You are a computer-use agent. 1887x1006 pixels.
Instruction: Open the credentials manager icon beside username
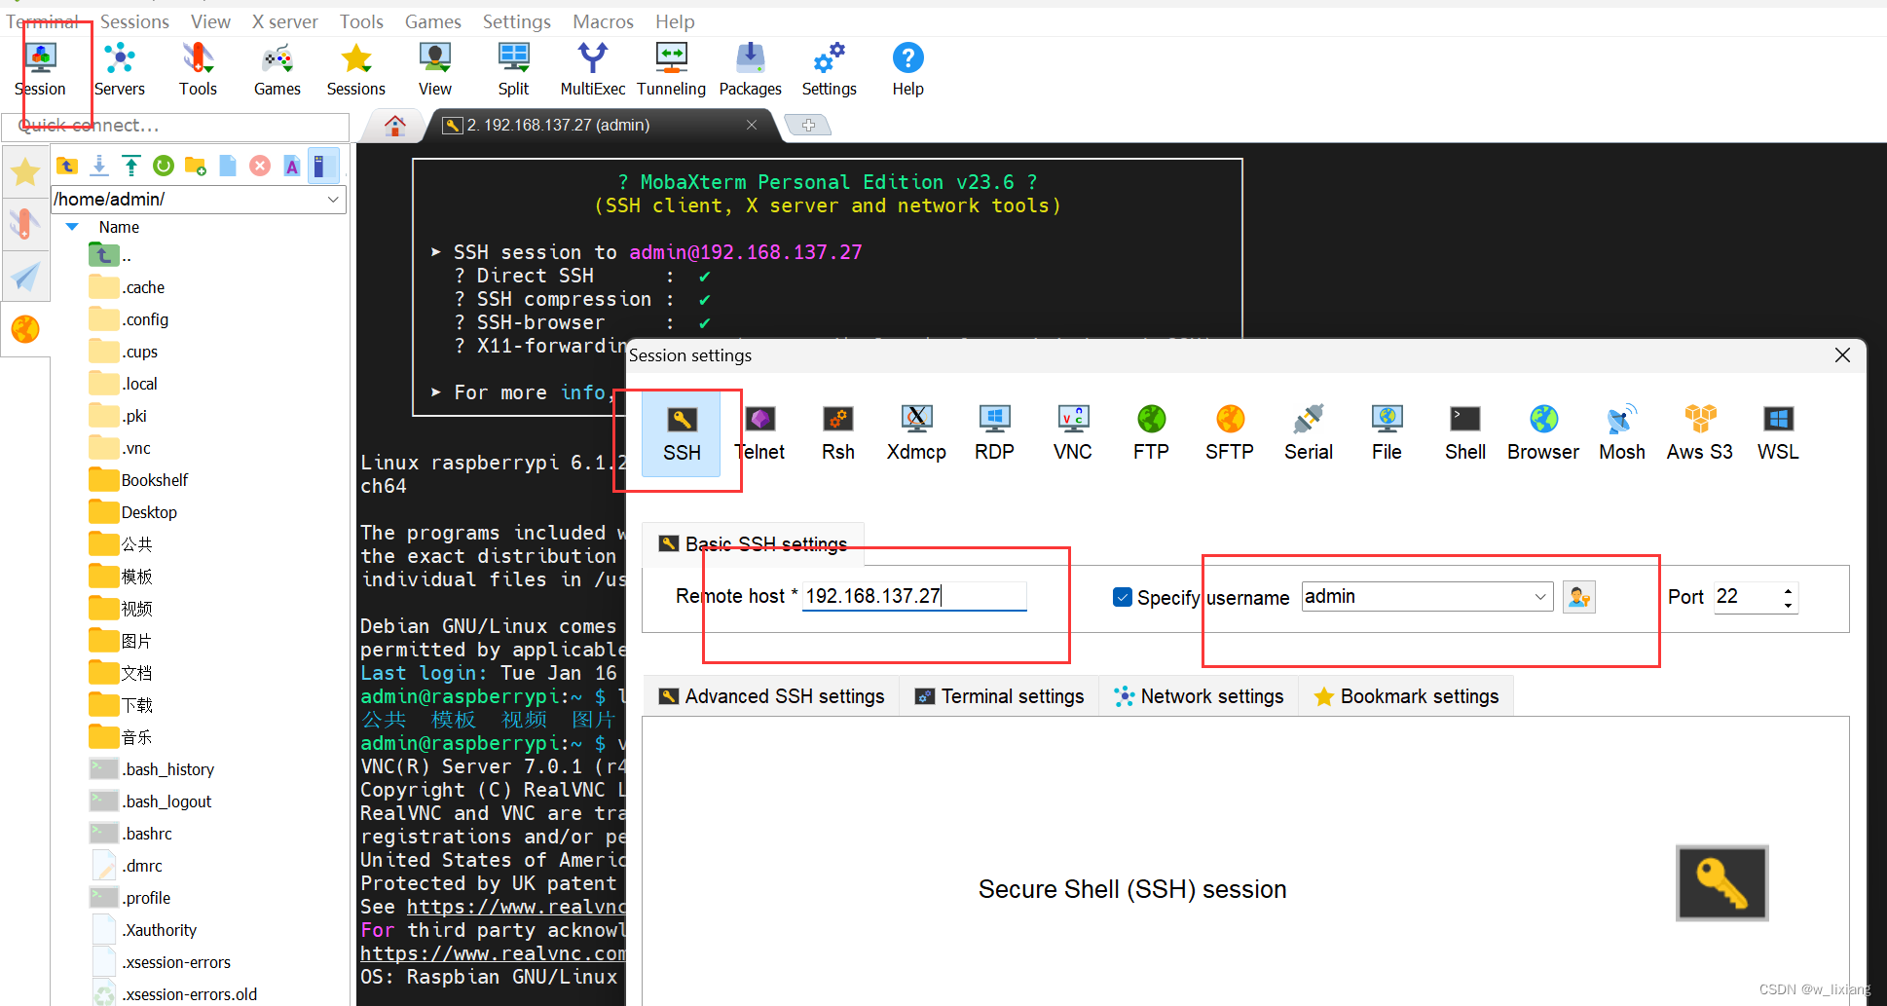click(1579, 597)
